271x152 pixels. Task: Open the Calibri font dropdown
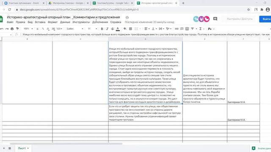pos(75,29)
